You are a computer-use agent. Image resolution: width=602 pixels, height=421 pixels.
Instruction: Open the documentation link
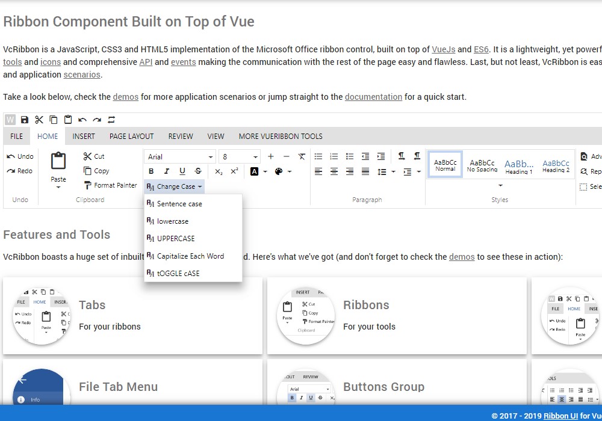(x=373, y=97)
